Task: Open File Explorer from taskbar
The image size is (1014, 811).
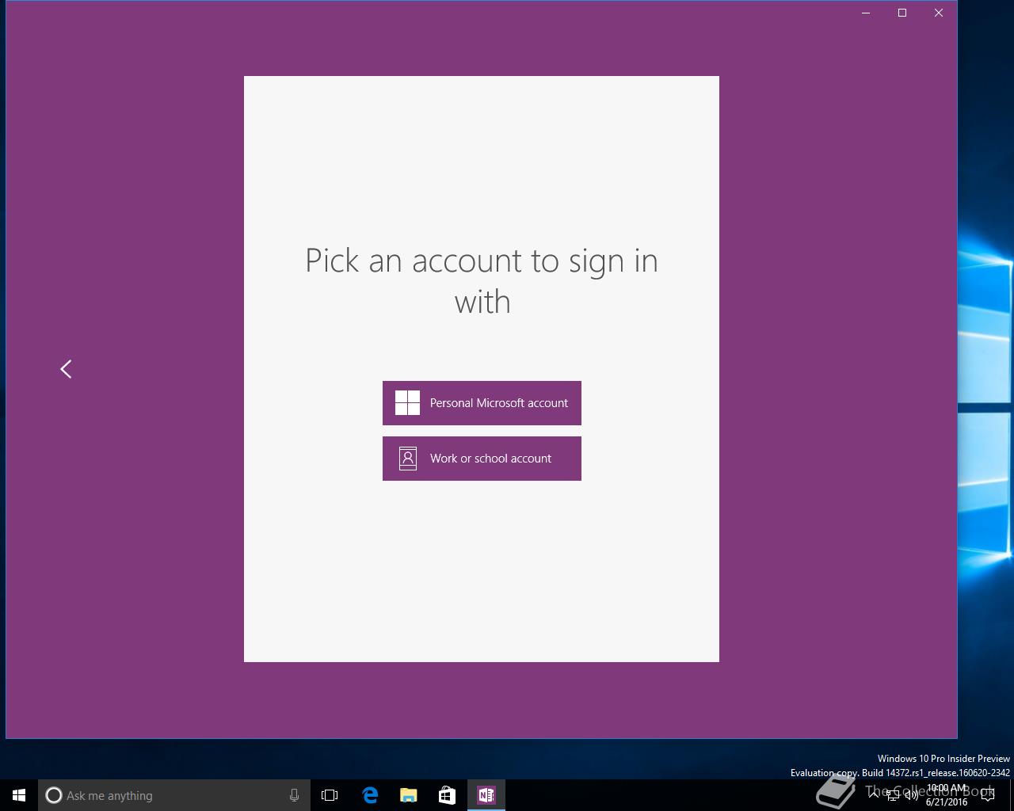Action: point(409,795)
